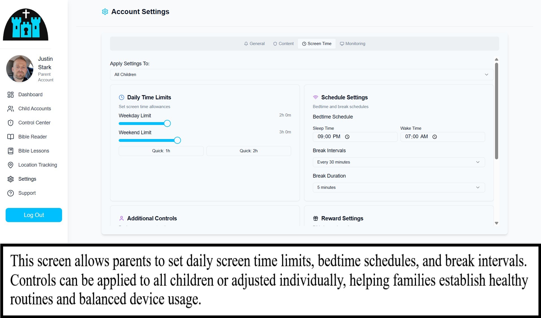Open the Break Duration dropdown
This screenshot has height=318, width=541.
pos(399,187)
